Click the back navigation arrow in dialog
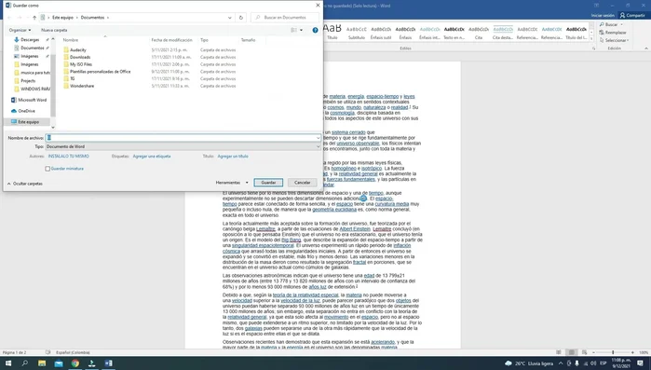Image resolution: width=651 pixels, height=370 pixels. pos(9,18)
